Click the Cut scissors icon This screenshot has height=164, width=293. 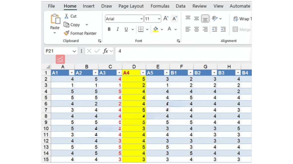pyautogui.click(x=67, y=16)
